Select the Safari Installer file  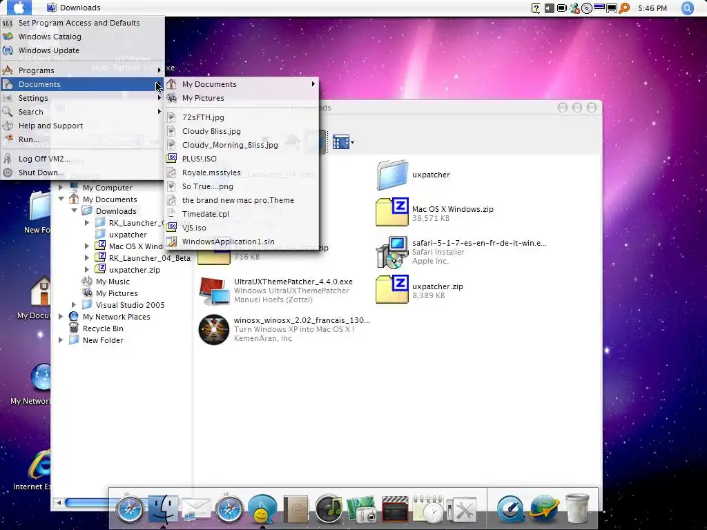[461, 252]
